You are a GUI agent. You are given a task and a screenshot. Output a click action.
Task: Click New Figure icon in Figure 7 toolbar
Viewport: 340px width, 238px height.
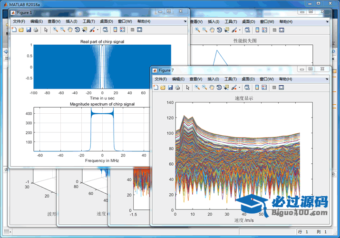tap(156, 88)
